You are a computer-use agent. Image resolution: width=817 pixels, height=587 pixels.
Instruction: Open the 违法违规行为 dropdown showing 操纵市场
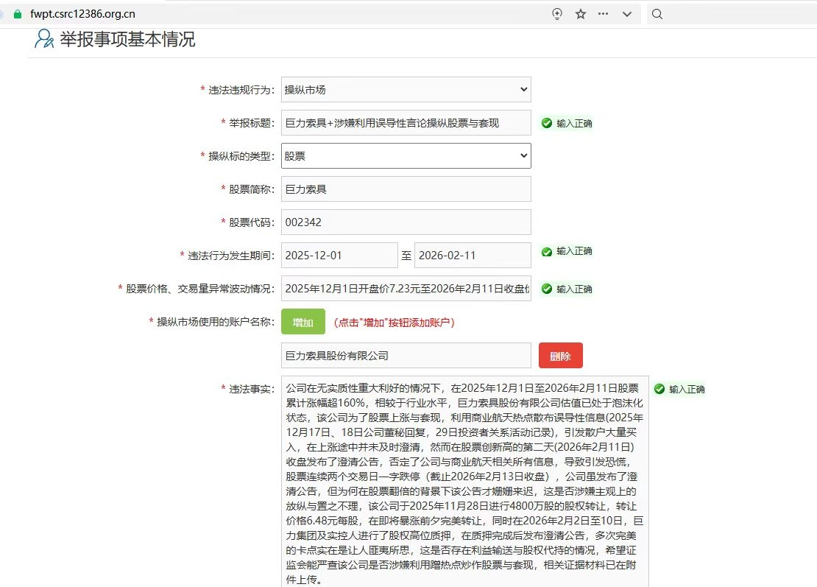coord(406,90)
